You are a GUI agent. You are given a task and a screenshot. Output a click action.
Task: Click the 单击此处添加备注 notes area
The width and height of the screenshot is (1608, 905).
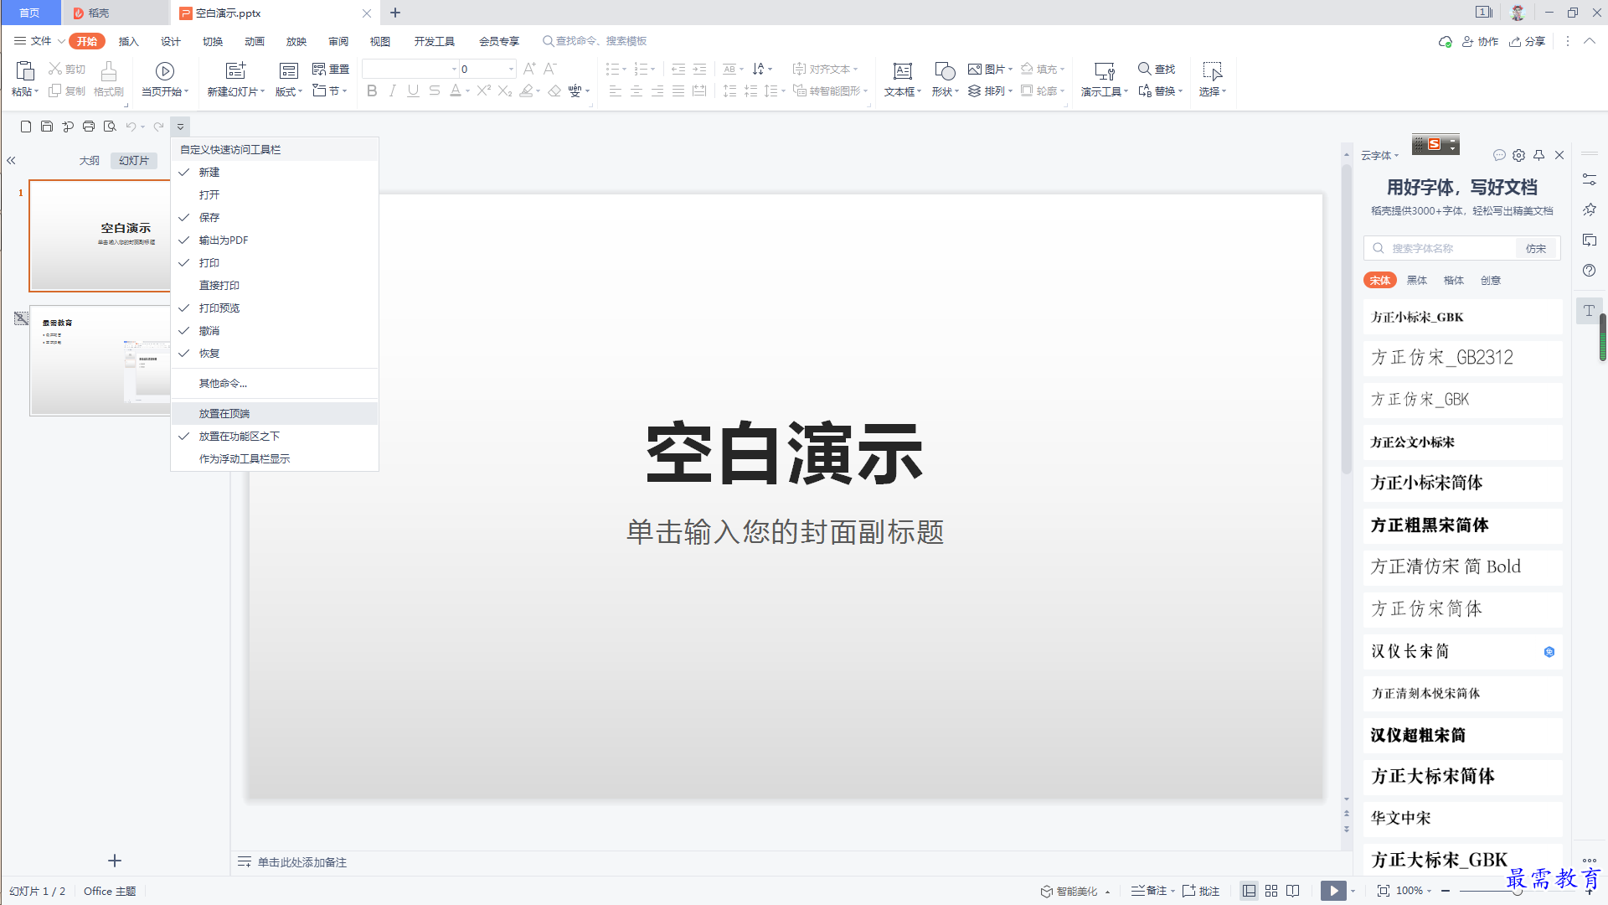[302, 862]
